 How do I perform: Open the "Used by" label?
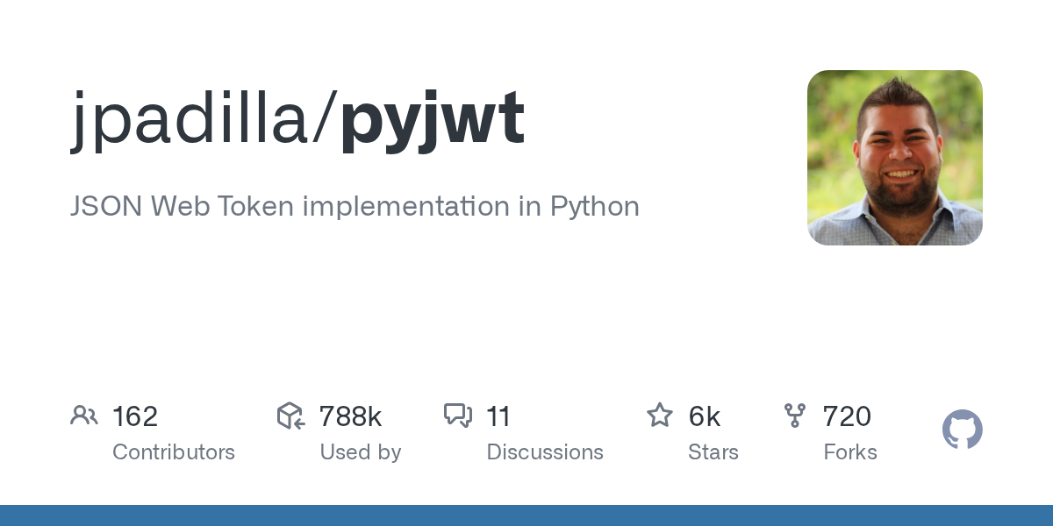coord(360,452)
